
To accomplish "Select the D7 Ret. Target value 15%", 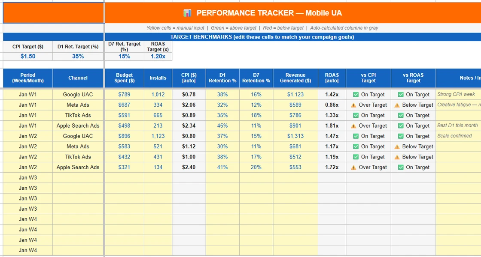I will point(124,56).
